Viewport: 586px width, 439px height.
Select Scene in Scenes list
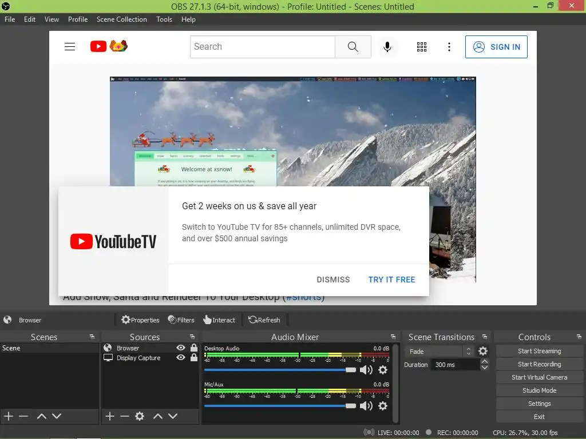[x=49, y=348]
